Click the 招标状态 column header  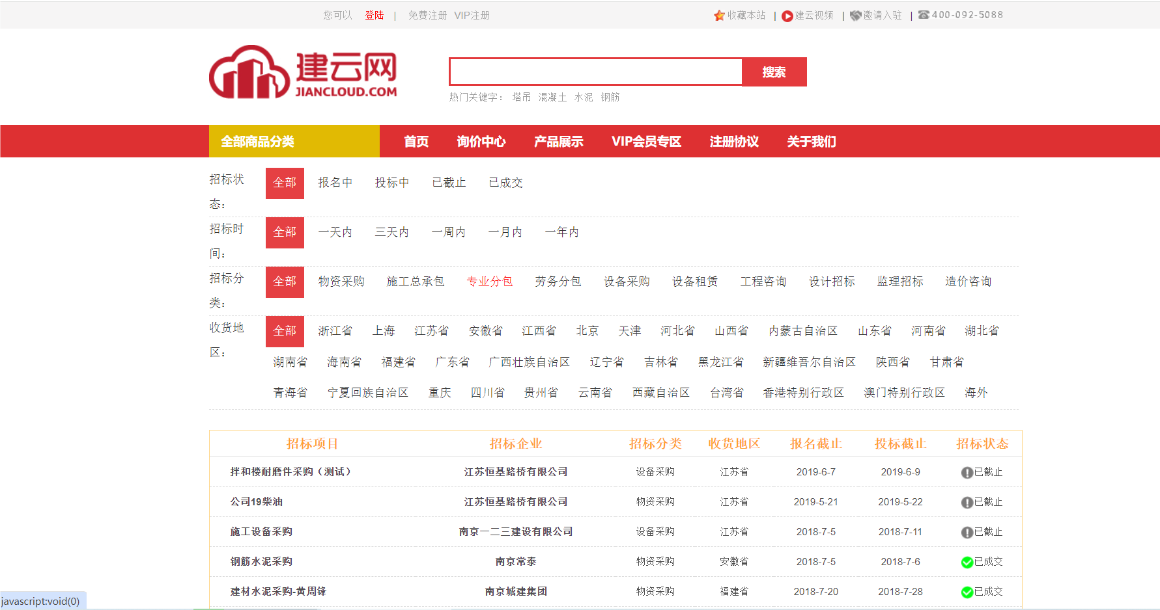tap(982, 444)
